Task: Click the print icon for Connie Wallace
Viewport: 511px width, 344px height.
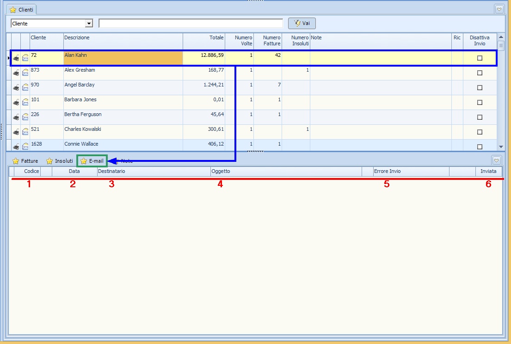Action: point(16,147)
